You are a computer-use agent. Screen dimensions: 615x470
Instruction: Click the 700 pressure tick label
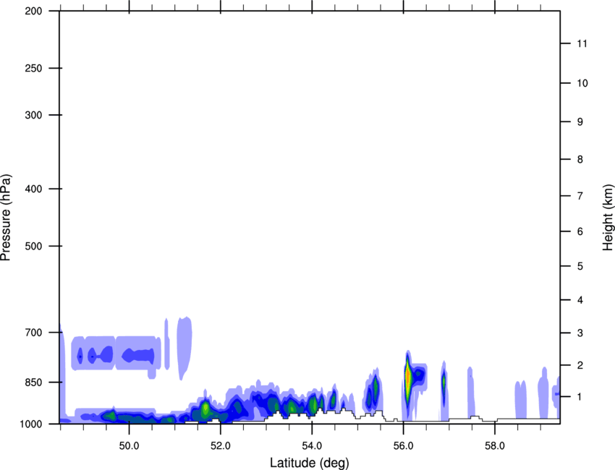(33, 333)
